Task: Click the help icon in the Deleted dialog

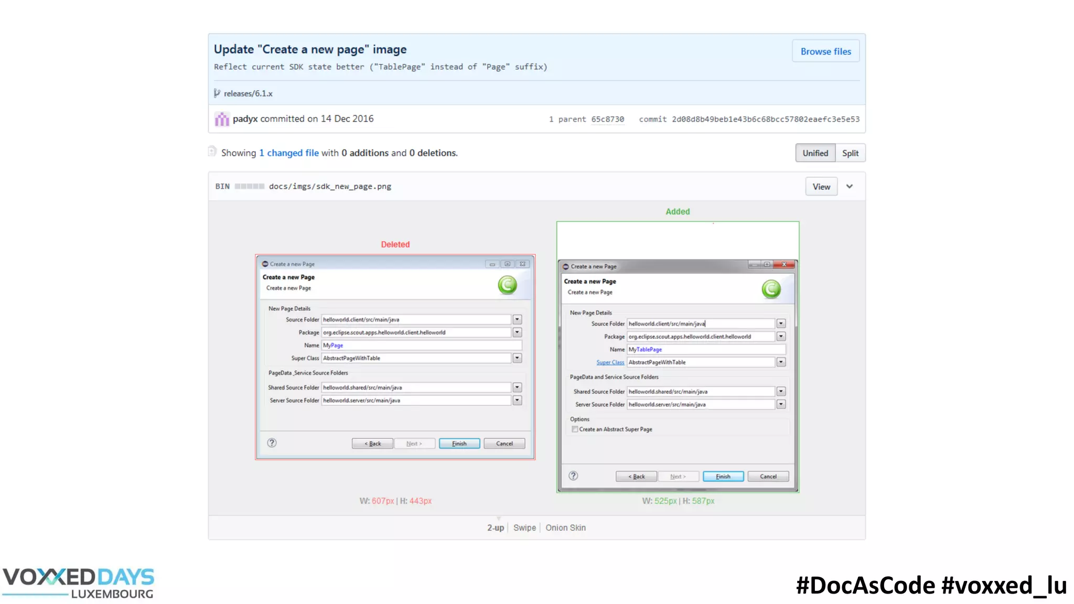Action: pyautogui.click(x=272, y=443)
